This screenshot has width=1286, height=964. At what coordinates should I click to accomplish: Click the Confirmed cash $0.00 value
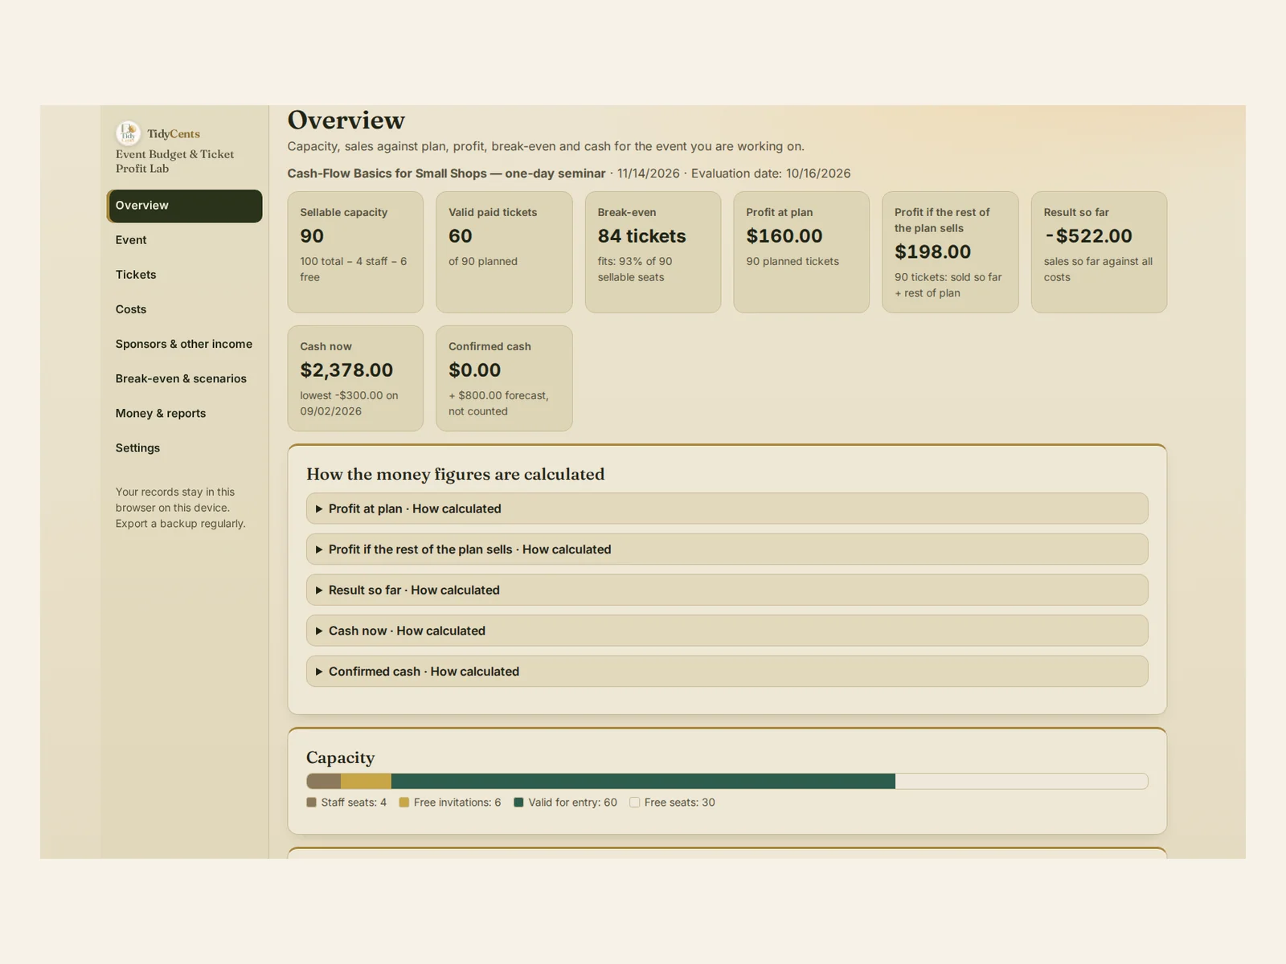tap(474, 370)
